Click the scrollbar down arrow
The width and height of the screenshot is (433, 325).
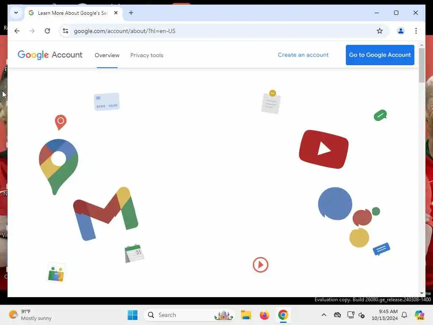(422, 293)
